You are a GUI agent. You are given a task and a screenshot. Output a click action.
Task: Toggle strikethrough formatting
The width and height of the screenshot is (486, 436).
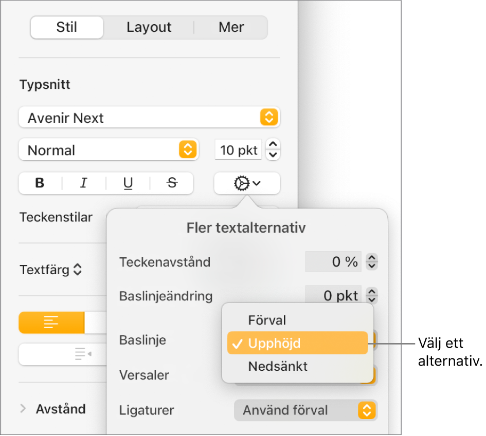tap(172, 183)
